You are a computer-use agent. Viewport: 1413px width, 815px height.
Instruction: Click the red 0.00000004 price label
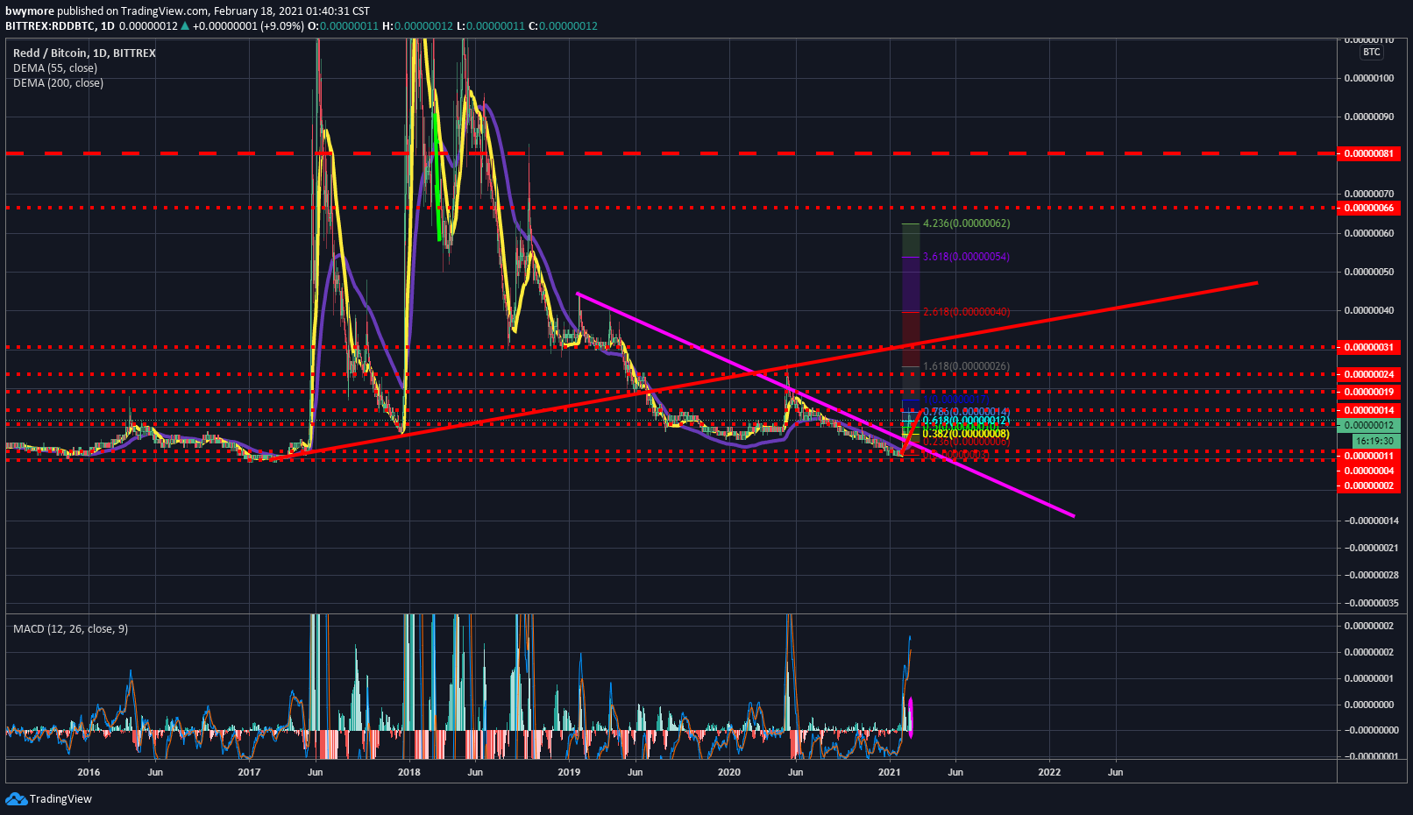(x=1368, y=471)
